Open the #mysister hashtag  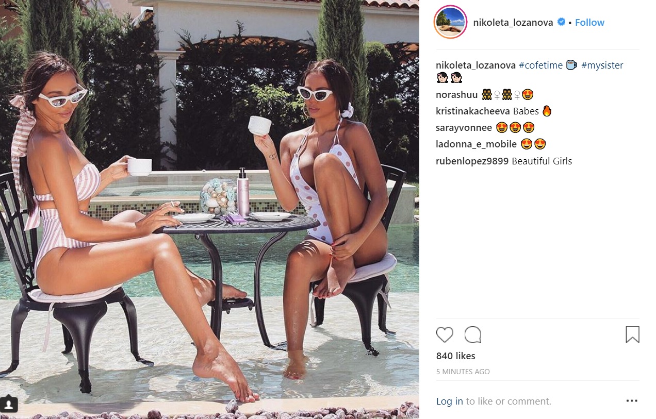point(602,65)
